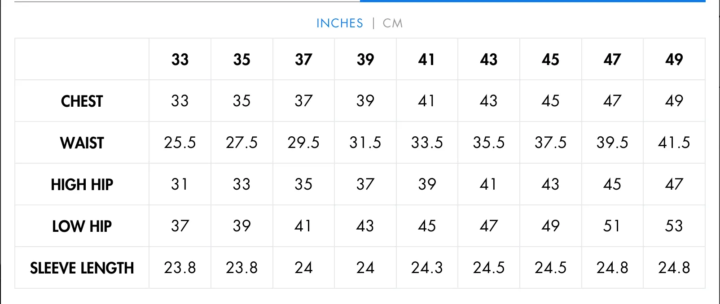Click sleeve length value 24.3
This screenshot has width=720, height=304.
427,268
